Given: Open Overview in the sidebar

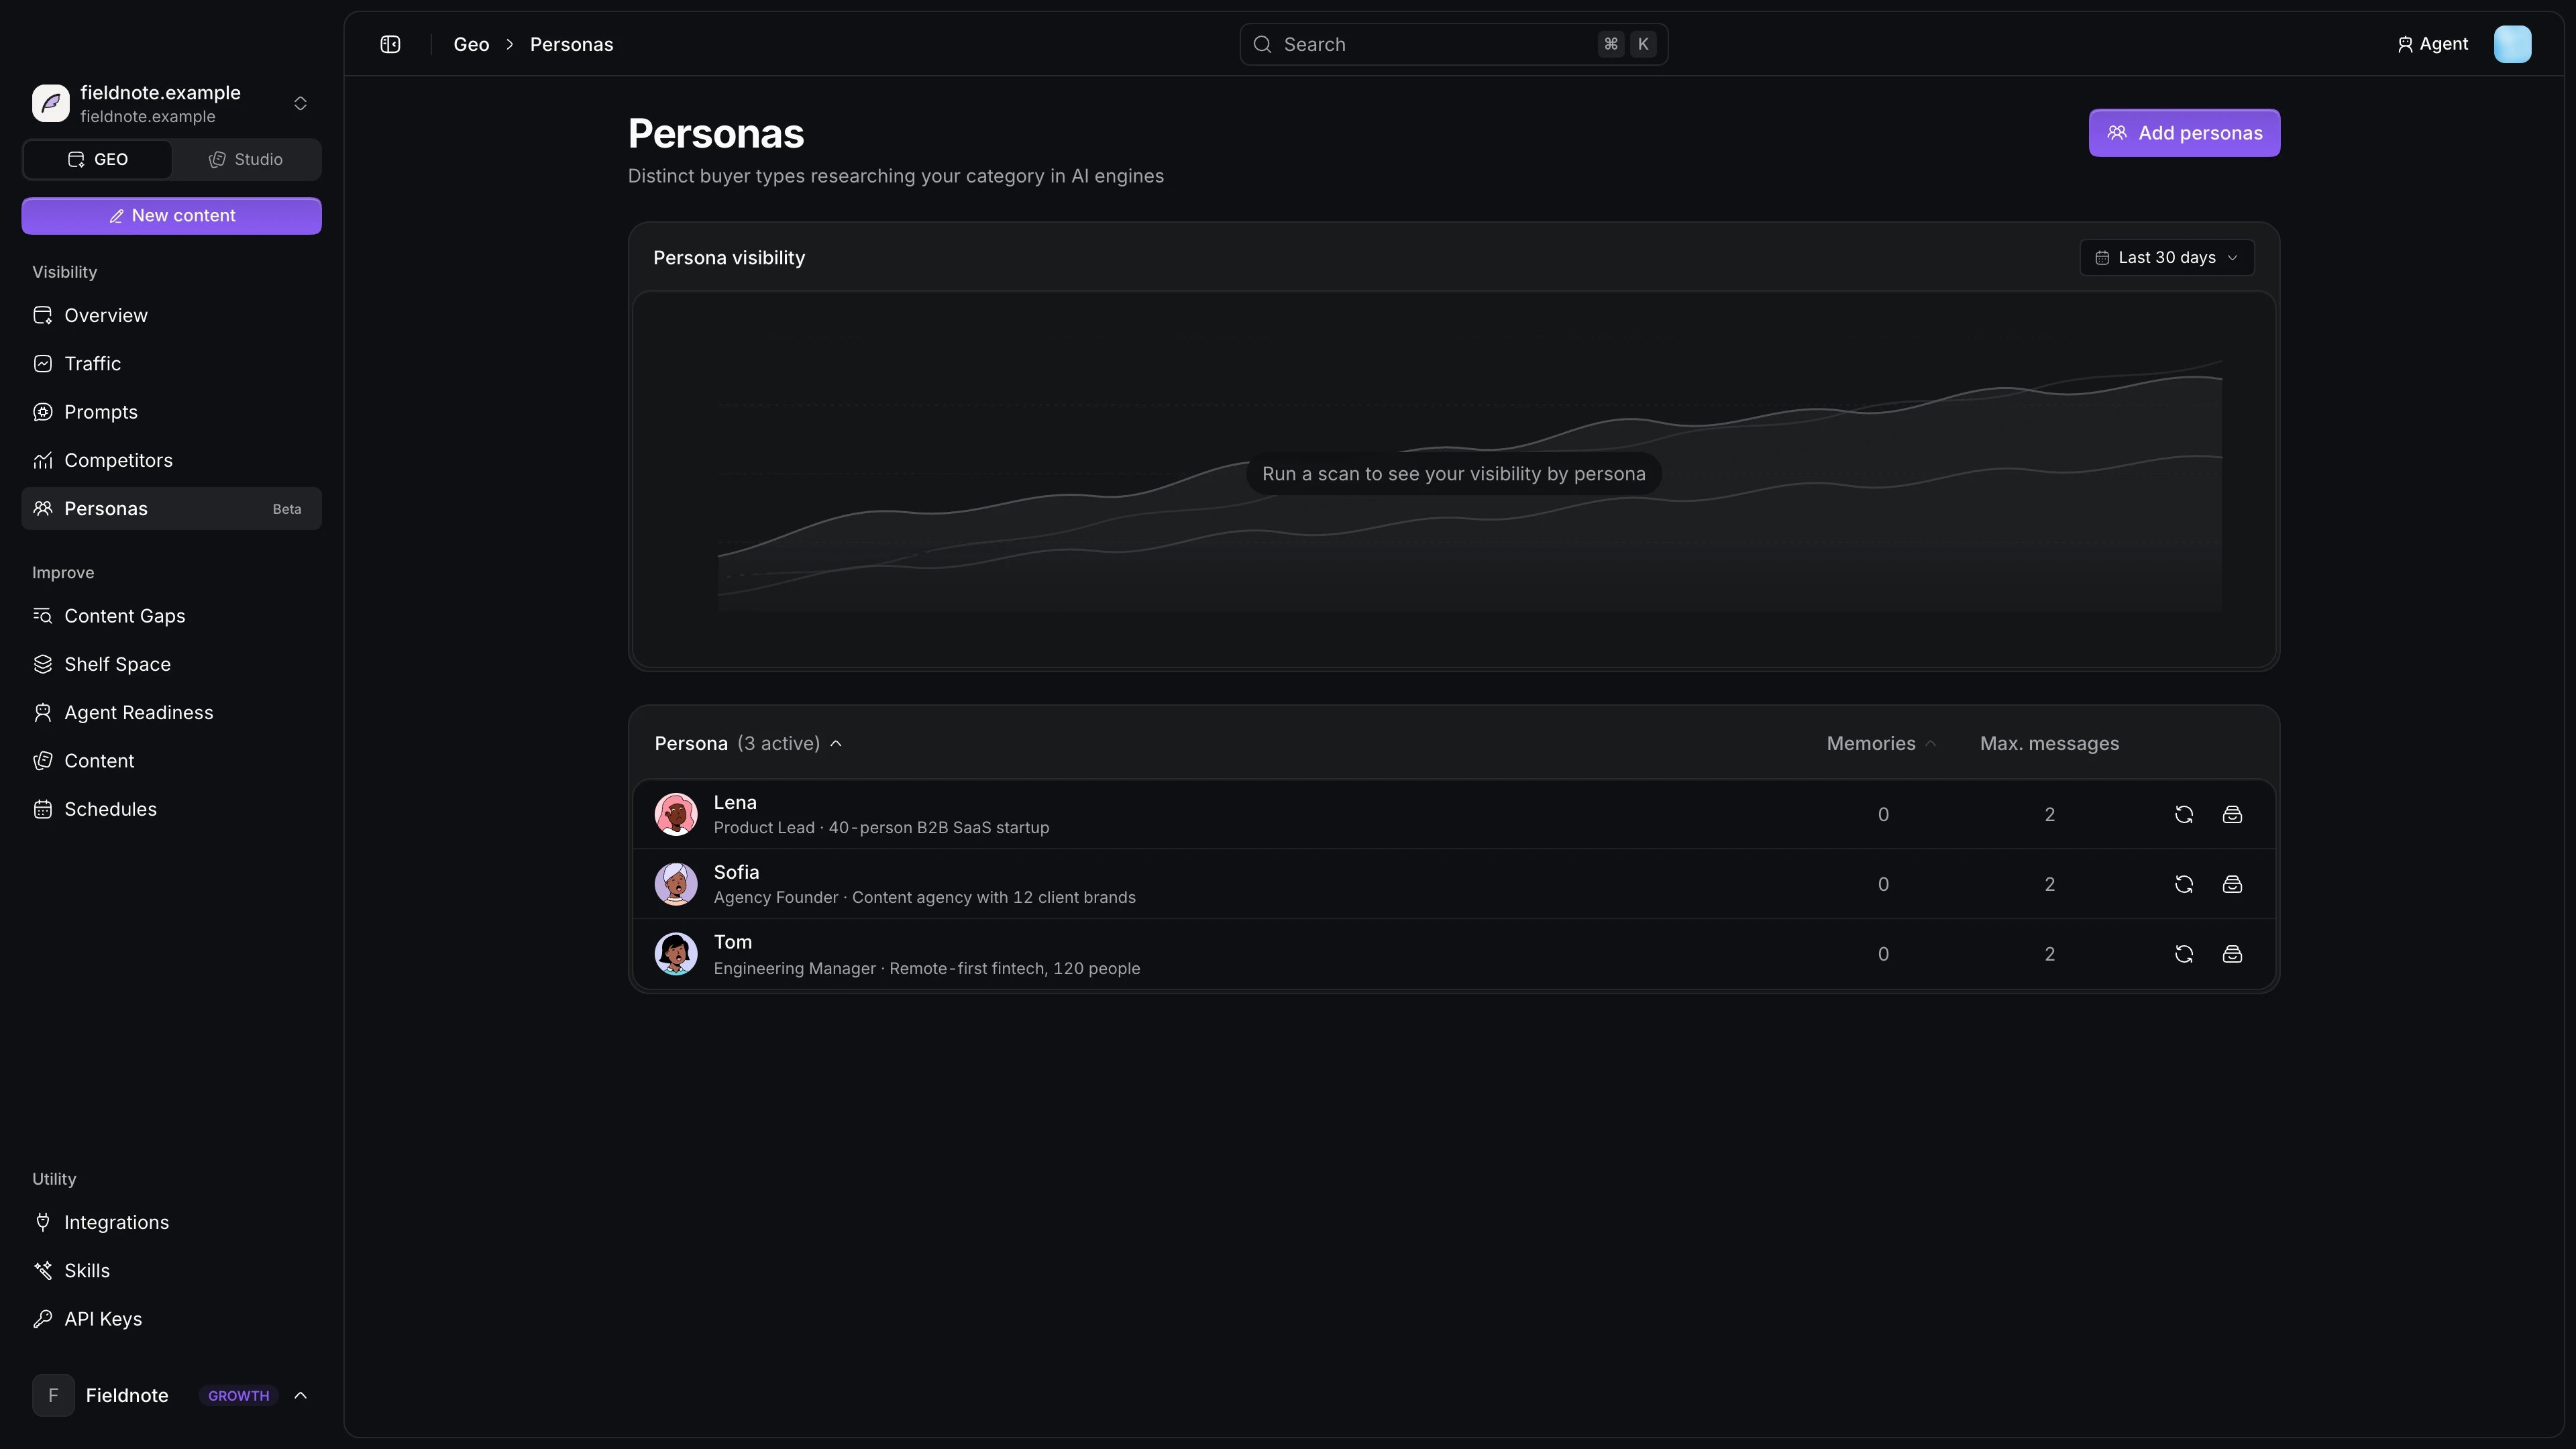Looking at the screenshot, I should coord(171,315).
